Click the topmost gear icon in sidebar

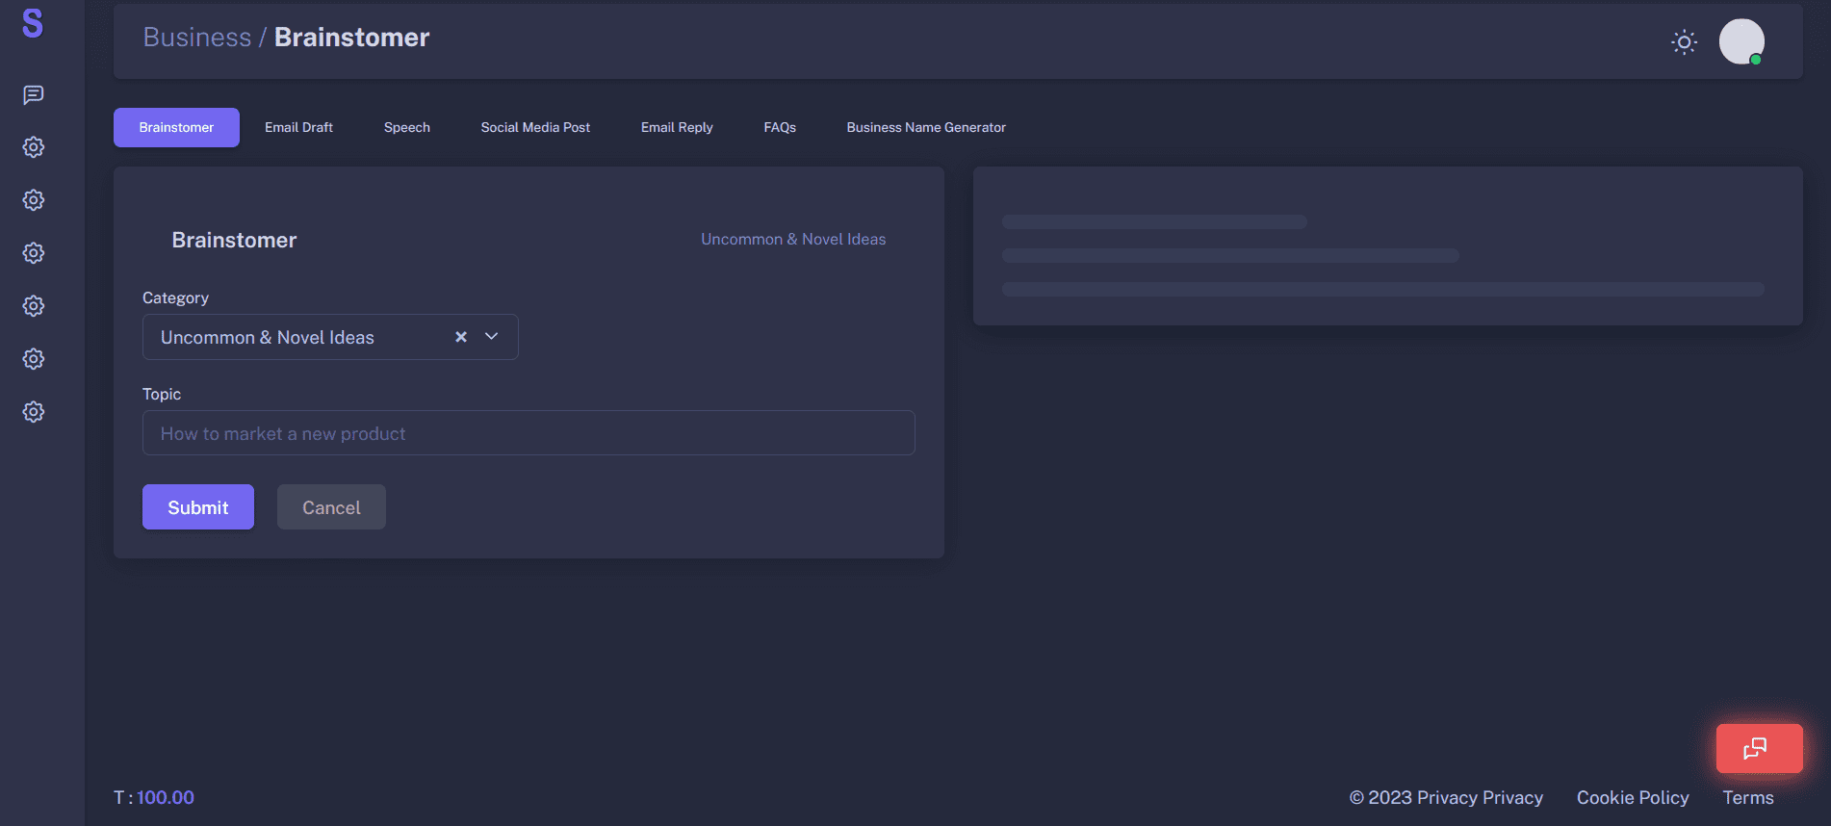(34, 147)
